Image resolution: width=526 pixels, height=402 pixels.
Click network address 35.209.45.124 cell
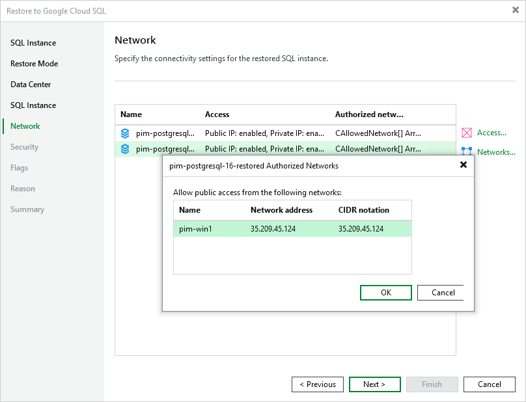(x=273, y=229)
